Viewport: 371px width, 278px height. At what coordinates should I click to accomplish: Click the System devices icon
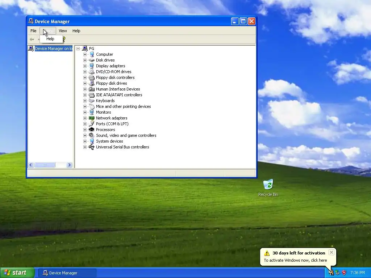92,141
